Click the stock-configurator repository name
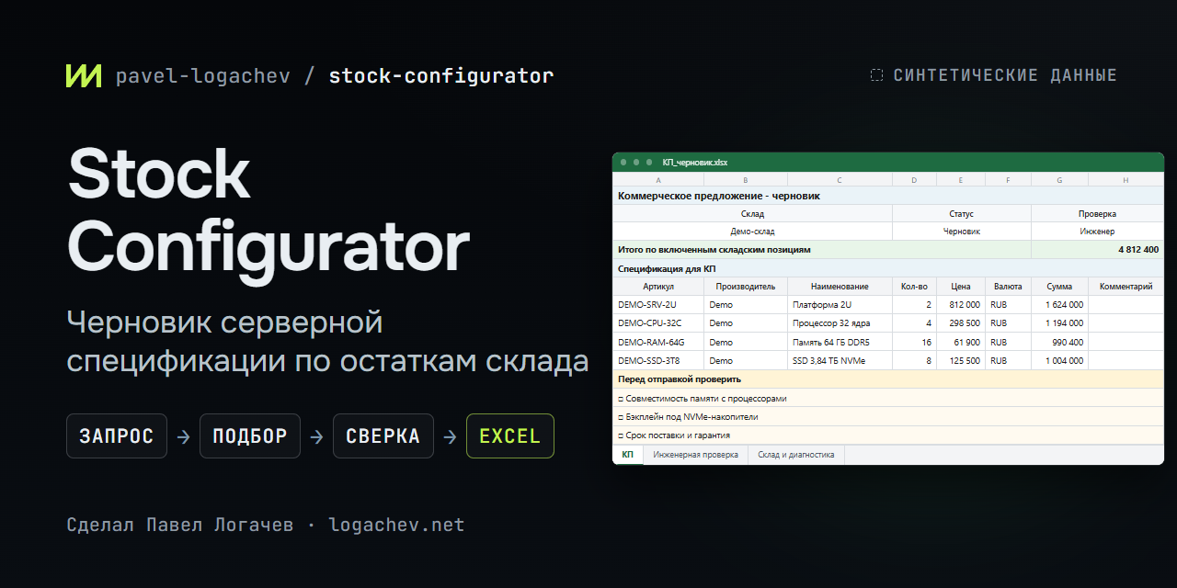This screenshot has height=588, width=1177. click(x=441, y=76)
